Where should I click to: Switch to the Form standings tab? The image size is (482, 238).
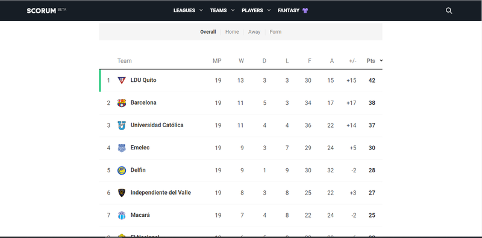click(275, 32)
